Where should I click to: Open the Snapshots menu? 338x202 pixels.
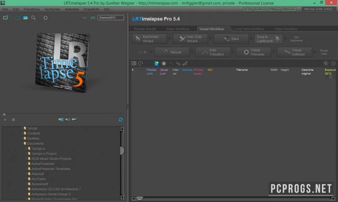[91, 9]
